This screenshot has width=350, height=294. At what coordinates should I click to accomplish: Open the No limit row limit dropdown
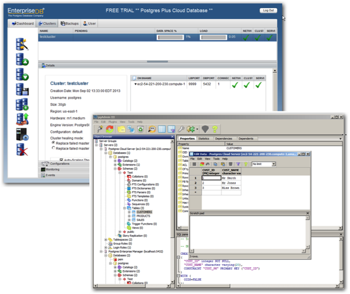click(x=274, y=164)
